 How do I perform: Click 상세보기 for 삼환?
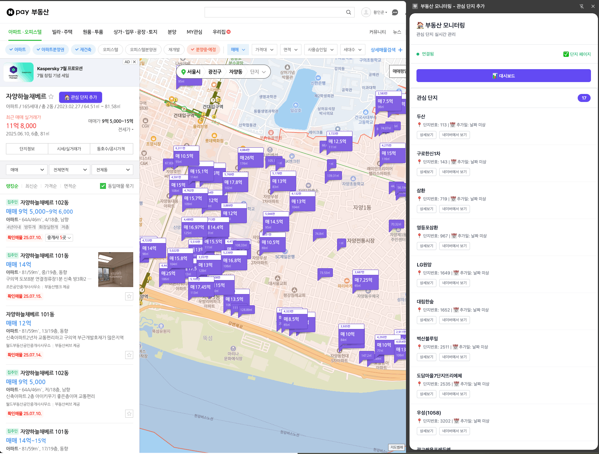tap(427, 209)
